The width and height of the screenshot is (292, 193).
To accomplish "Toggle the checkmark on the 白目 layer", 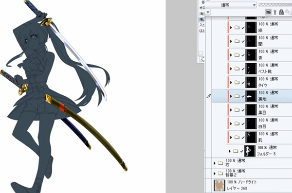I will point(243,123).
